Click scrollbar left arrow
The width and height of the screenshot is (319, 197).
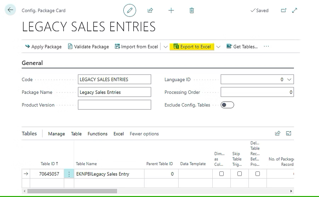coord(24,191)
